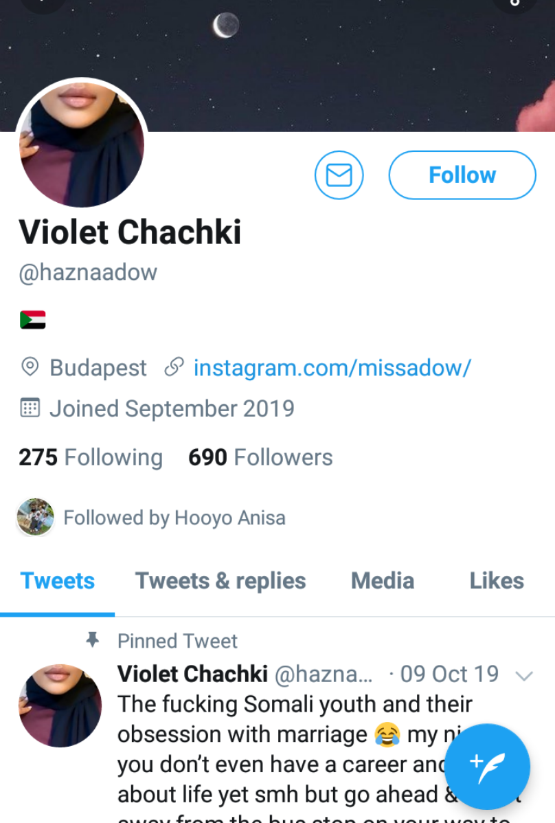555x823 pixels.
Task: Open the large profile picture
Action: pyautogui.click(x=81, y=144)
